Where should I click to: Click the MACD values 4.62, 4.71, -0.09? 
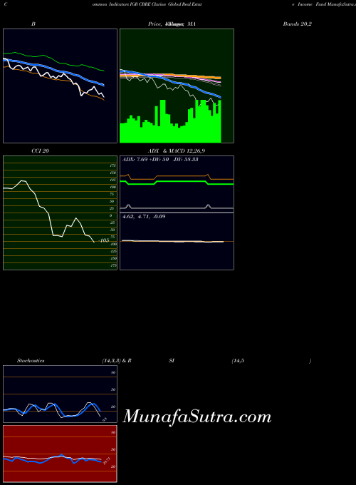pos(144,217)
